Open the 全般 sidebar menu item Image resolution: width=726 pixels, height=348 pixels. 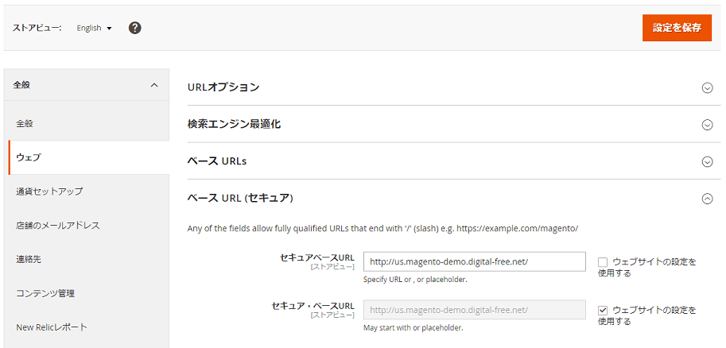click(x=25, y=123)
